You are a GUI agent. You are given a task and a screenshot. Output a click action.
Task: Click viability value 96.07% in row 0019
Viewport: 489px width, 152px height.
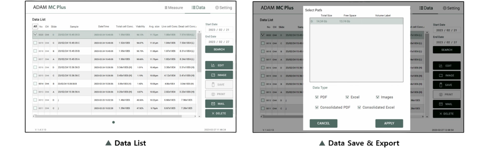click(140, 43)
